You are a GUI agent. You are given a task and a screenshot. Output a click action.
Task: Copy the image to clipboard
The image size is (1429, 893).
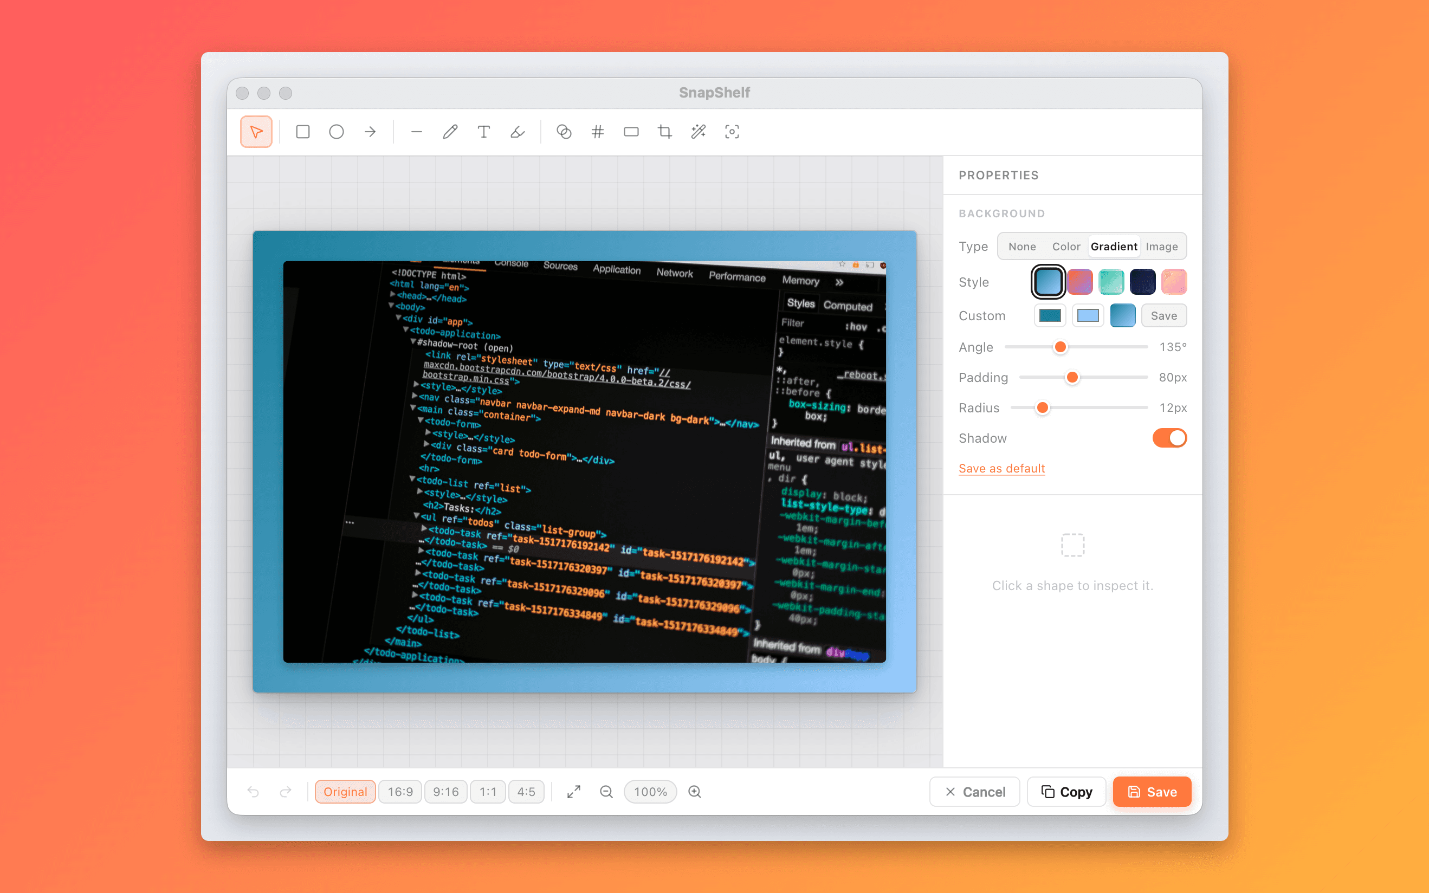(x=1066, y=792)
